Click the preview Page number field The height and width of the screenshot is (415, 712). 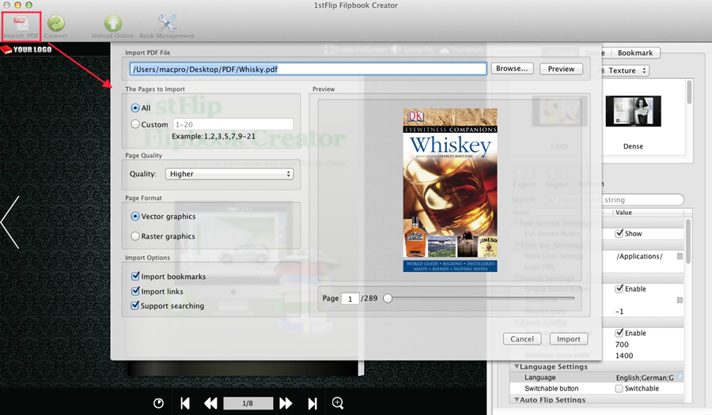pyautogui.click(x=350, y=299)
